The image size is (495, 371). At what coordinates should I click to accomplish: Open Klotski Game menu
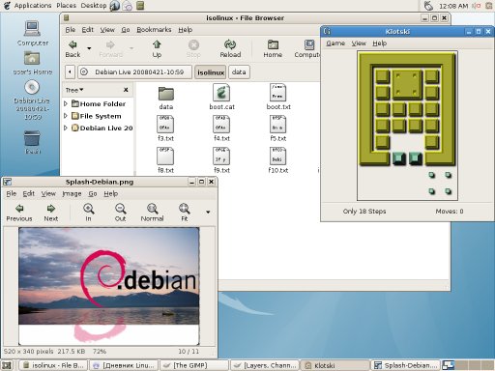335,43
